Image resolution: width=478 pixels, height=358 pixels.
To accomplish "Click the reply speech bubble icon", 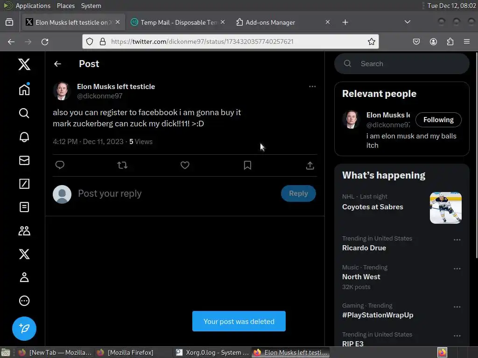I will pyautogui.click(x=60, y=165).
